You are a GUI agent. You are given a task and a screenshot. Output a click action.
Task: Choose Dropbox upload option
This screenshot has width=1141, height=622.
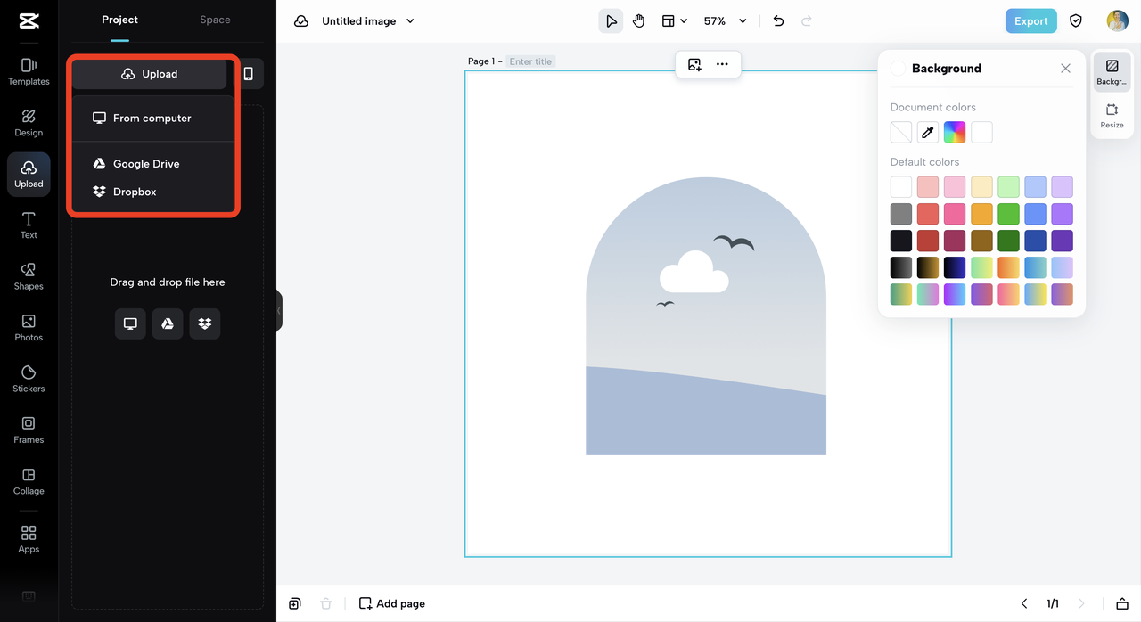153,192
